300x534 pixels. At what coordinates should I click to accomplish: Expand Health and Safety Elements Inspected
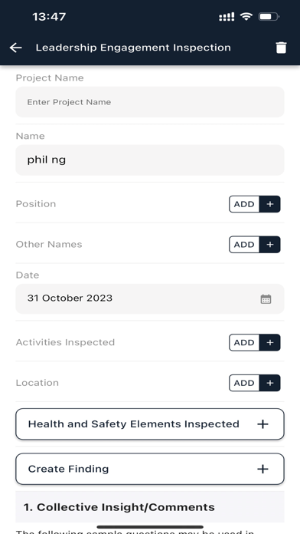(150, 424)
